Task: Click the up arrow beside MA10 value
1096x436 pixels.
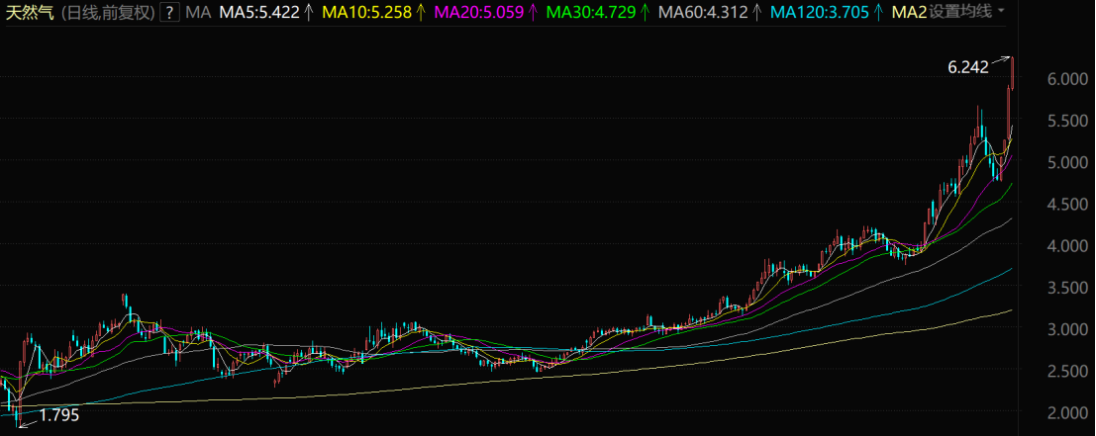Action: 420,13
